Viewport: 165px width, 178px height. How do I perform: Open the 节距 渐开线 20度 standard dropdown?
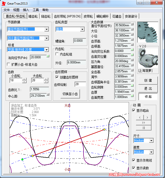[x=46, y=50]
